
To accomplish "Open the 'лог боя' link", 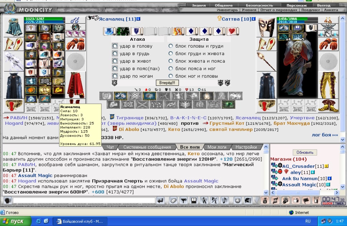I will [x=325, y=135].
